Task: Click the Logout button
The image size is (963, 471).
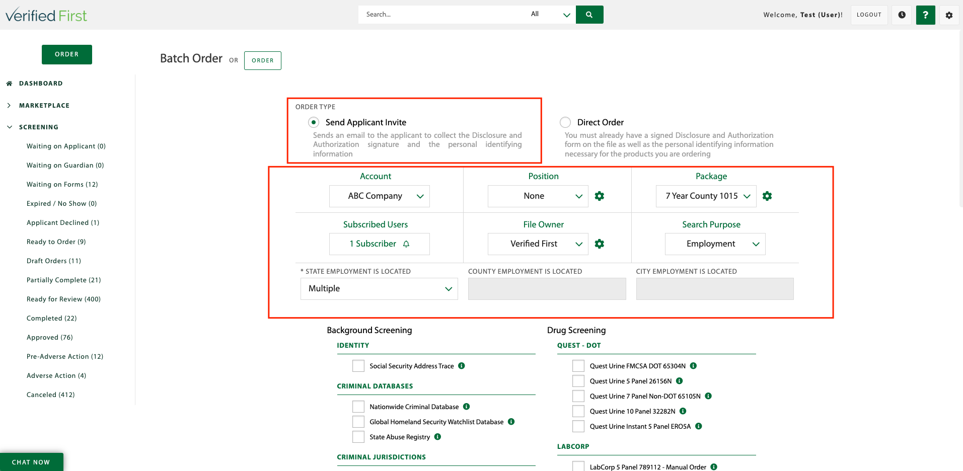Action: click(869, 15)
